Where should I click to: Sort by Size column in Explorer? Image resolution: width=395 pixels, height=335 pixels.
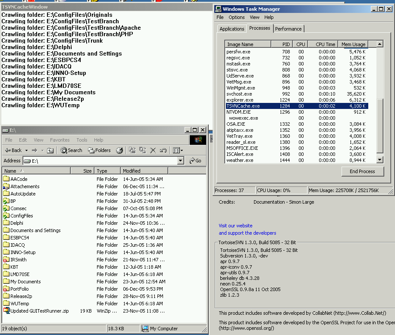[x=82, y=171]
